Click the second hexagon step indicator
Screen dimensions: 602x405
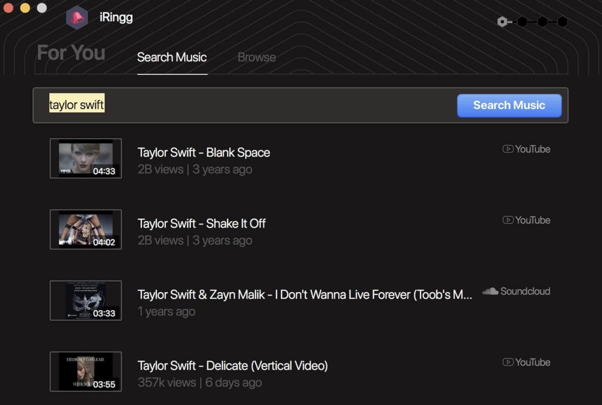[522, 22]
